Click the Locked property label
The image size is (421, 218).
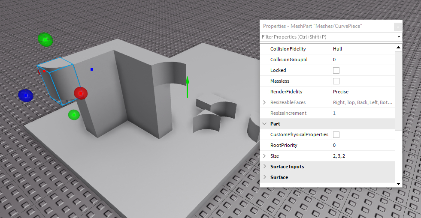pyautogui.click(x=278, y=70)
